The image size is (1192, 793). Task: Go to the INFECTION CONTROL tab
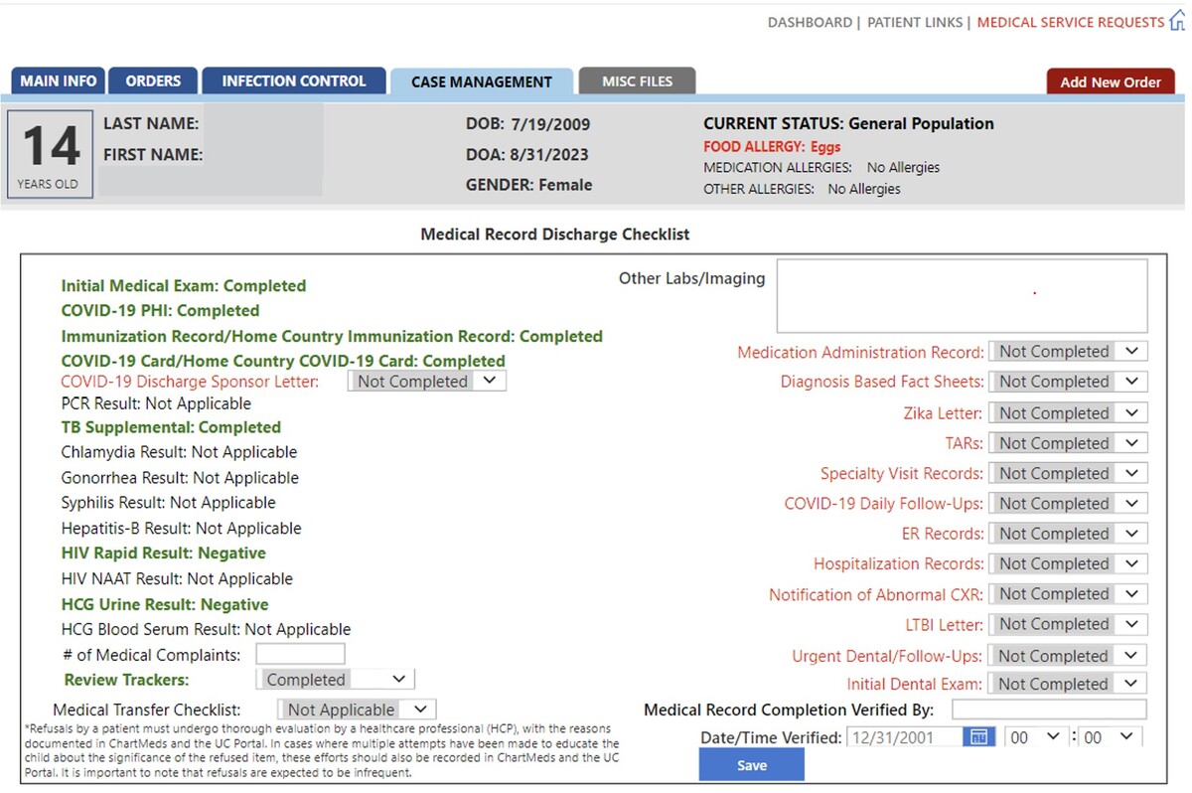[293, 81]
